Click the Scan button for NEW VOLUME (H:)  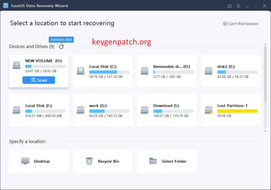39,80
